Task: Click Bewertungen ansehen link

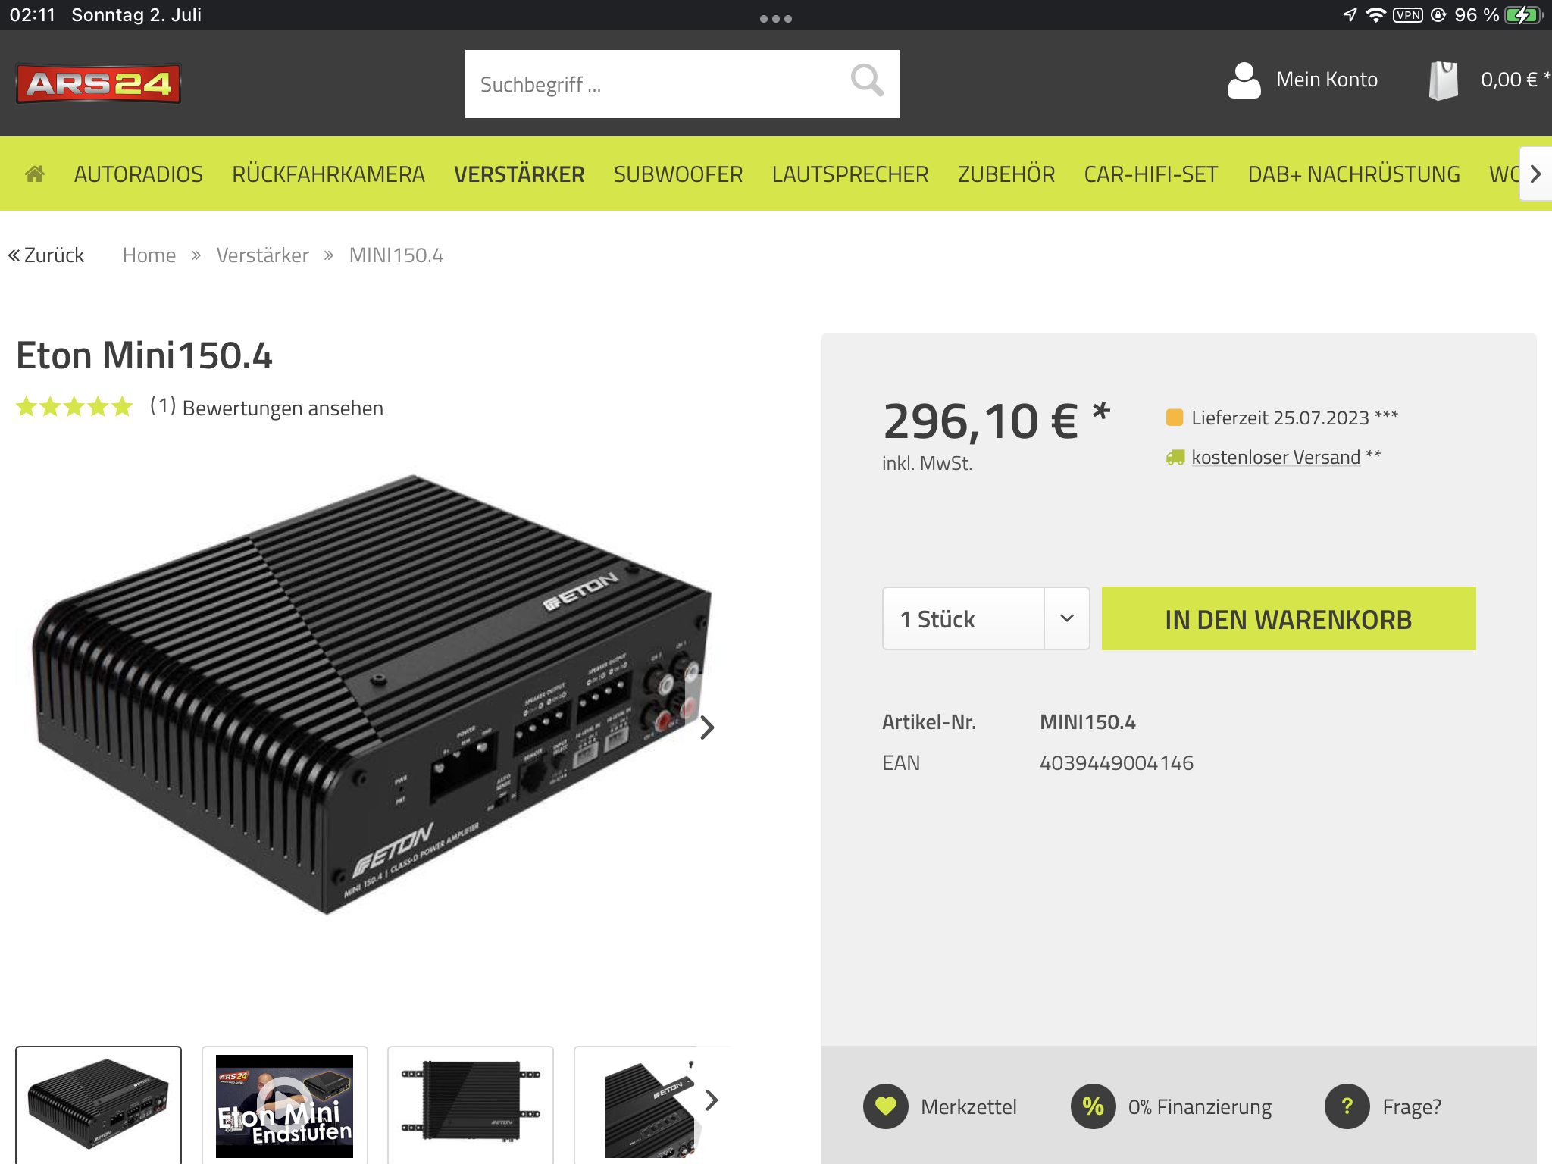Action: tap(283, 408)
